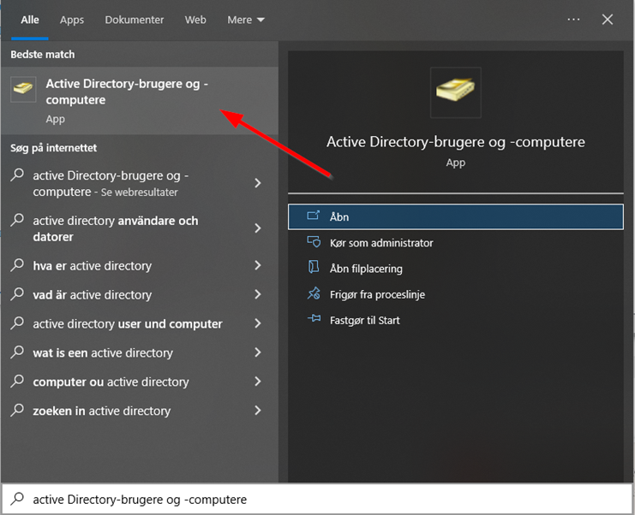Click the file location icon beside Åbn filplacering

point(314,267)
